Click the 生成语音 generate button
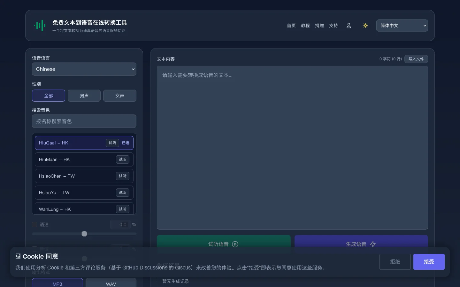The width and height of the screenshot is (460, 287). (x=361, y=244)
